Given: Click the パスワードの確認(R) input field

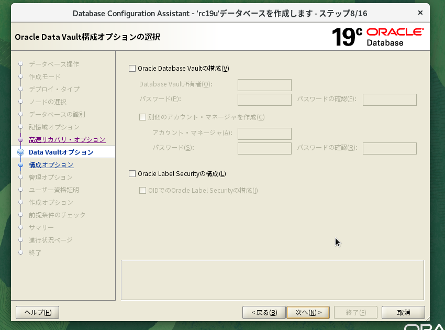Looking at the screenshot, I should tap(390, 148).
